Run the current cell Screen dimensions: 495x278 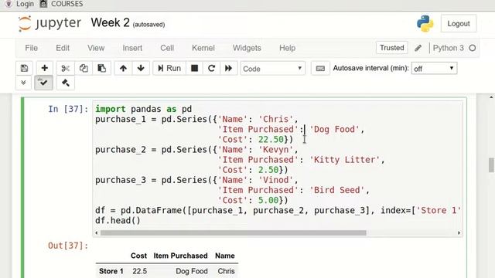[169, 69]
